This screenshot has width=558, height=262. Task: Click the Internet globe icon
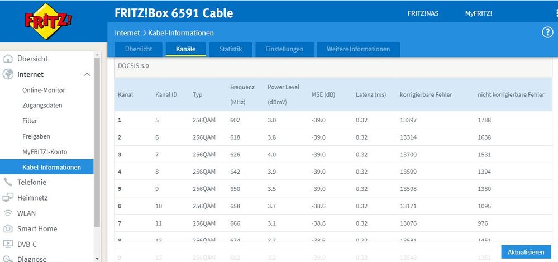click(x=8, y=74)
